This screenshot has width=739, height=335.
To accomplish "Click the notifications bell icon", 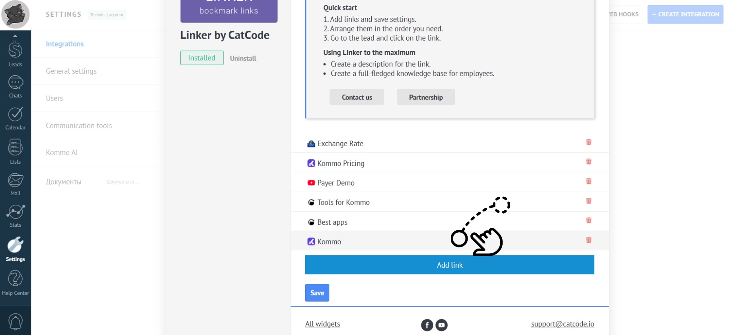I will [16, 321].
